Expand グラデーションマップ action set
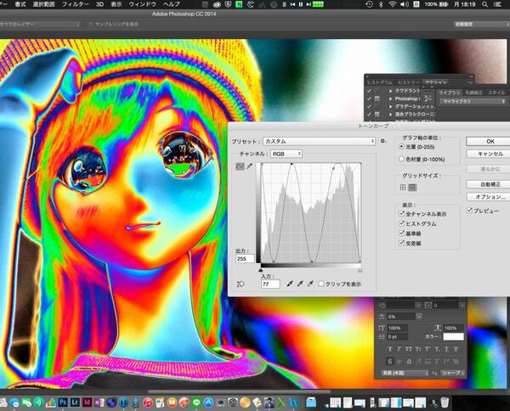The image size is (510, 411). click(x=391, y=106)
